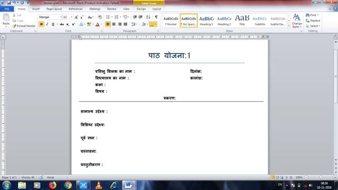
Task: Apply bullet list
Action: click(108, 17)
